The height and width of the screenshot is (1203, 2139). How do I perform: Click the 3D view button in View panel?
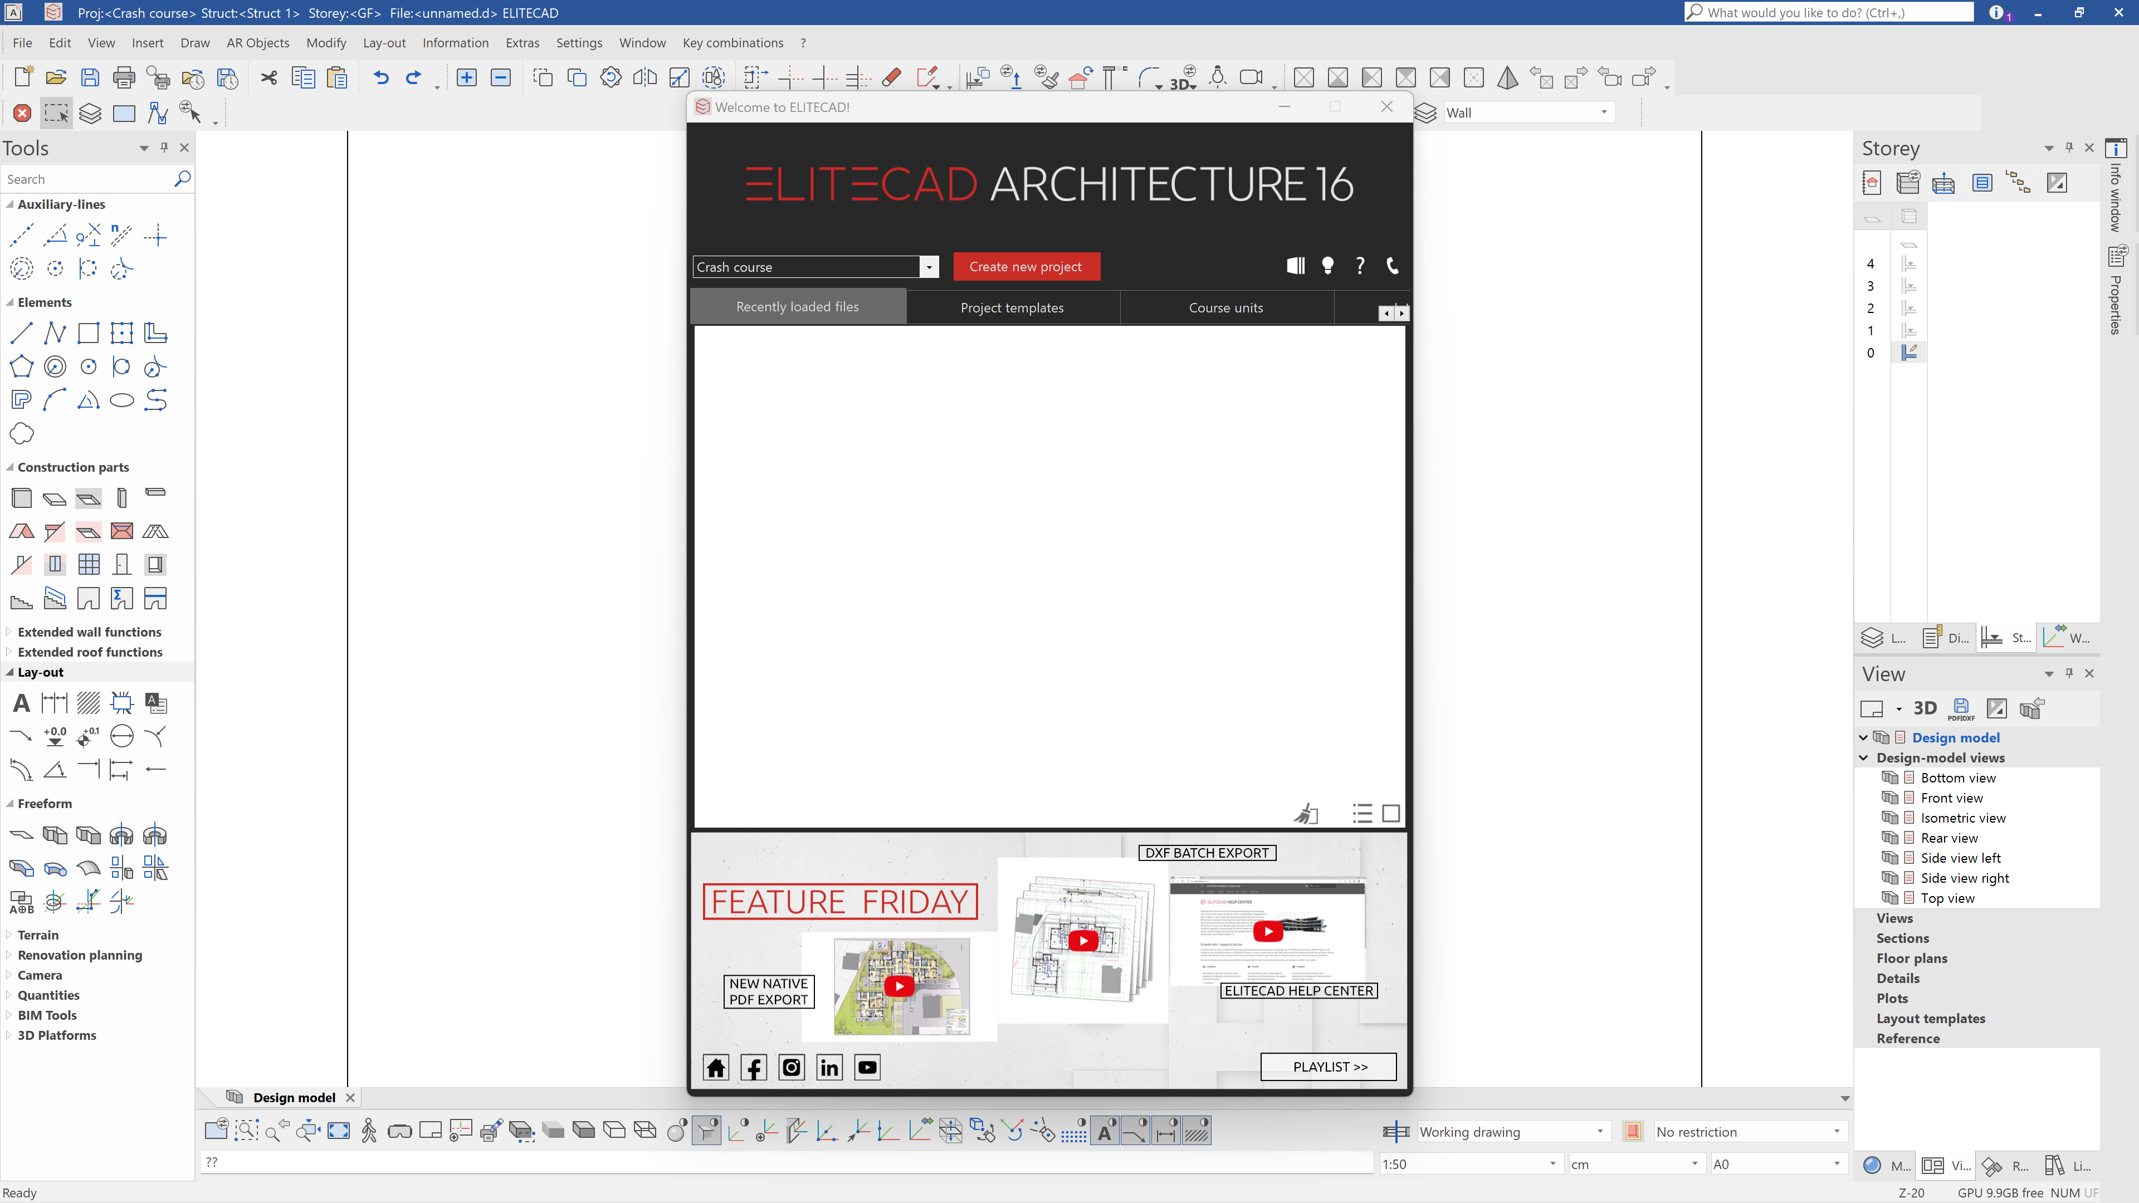click(1925, 708)
